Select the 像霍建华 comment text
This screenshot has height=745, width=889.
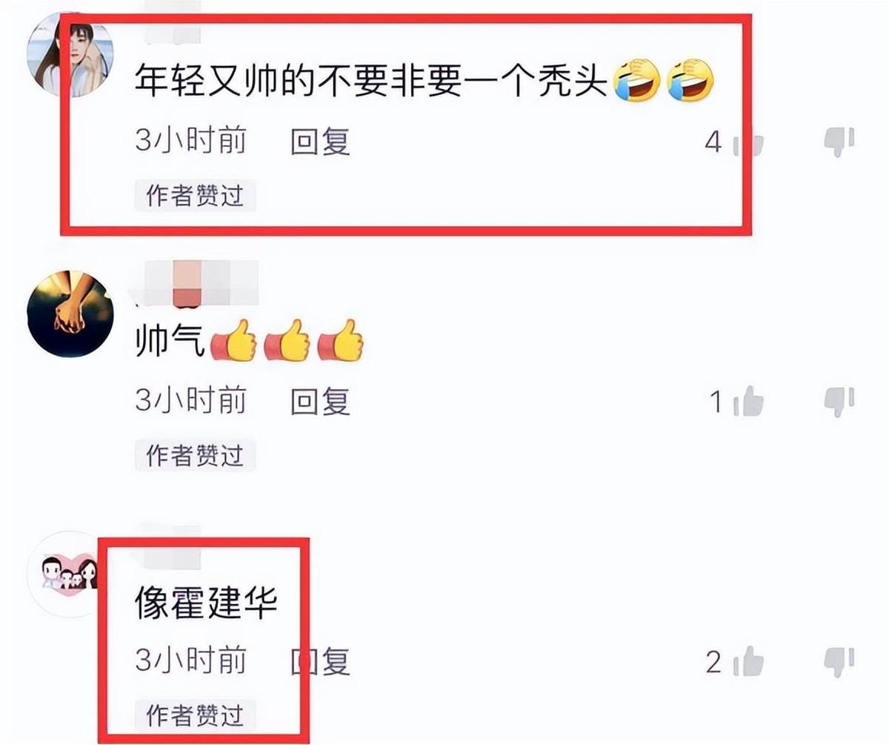coord(206,604)
